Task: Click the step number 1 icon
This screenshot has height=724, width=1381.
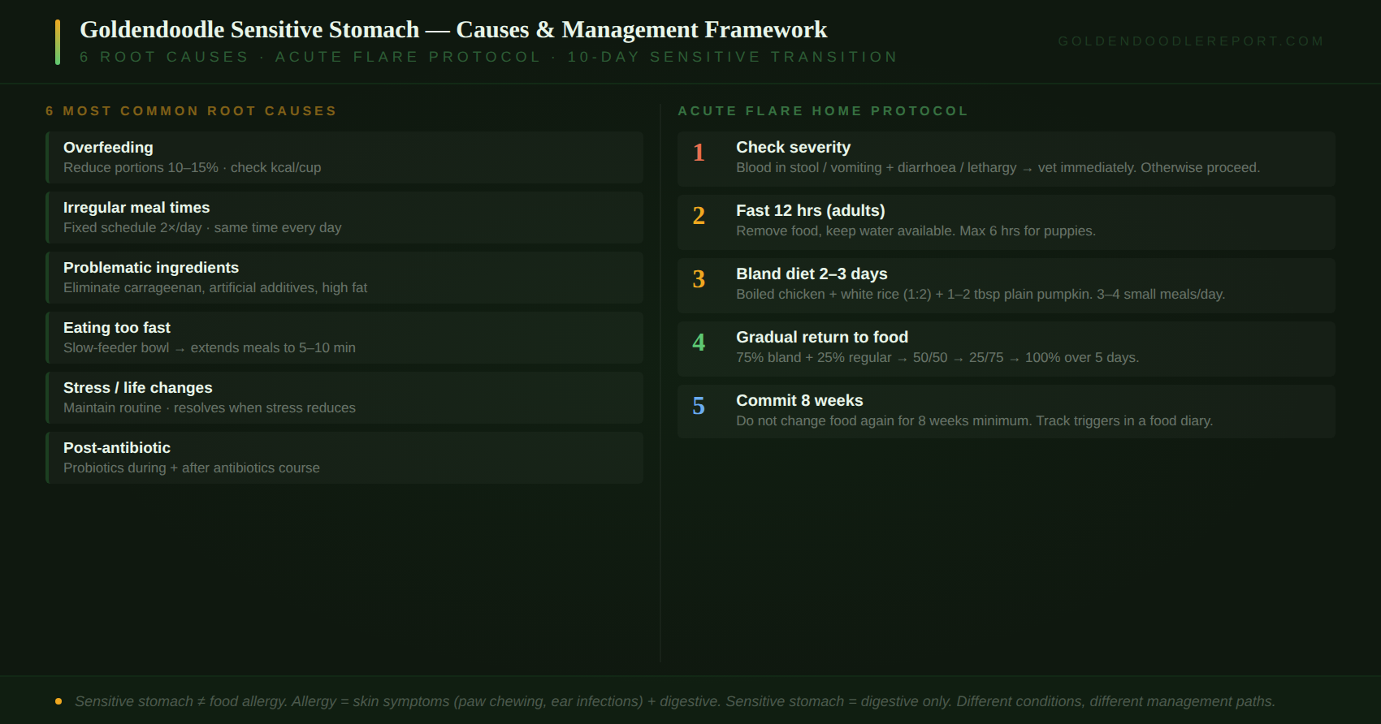Action: point(699,153)
